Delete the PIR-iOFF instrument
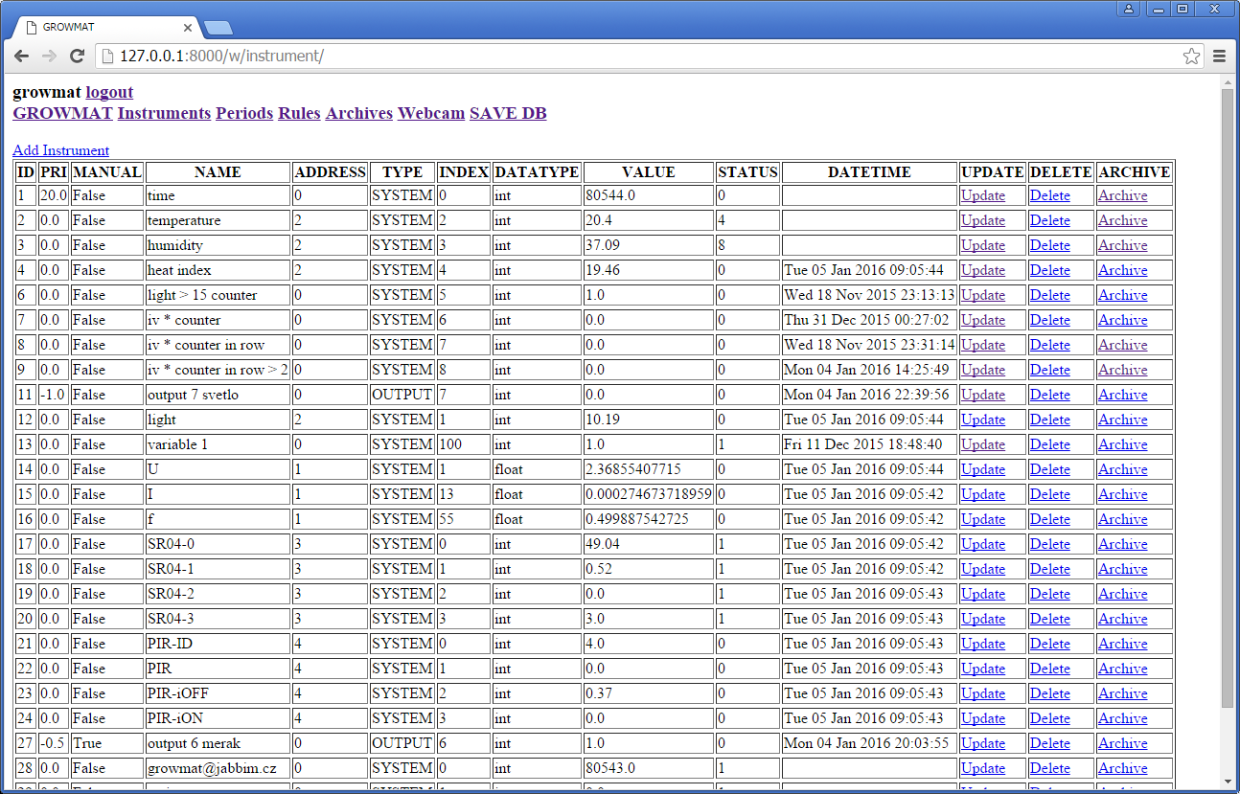 [x=1049, y=693]
